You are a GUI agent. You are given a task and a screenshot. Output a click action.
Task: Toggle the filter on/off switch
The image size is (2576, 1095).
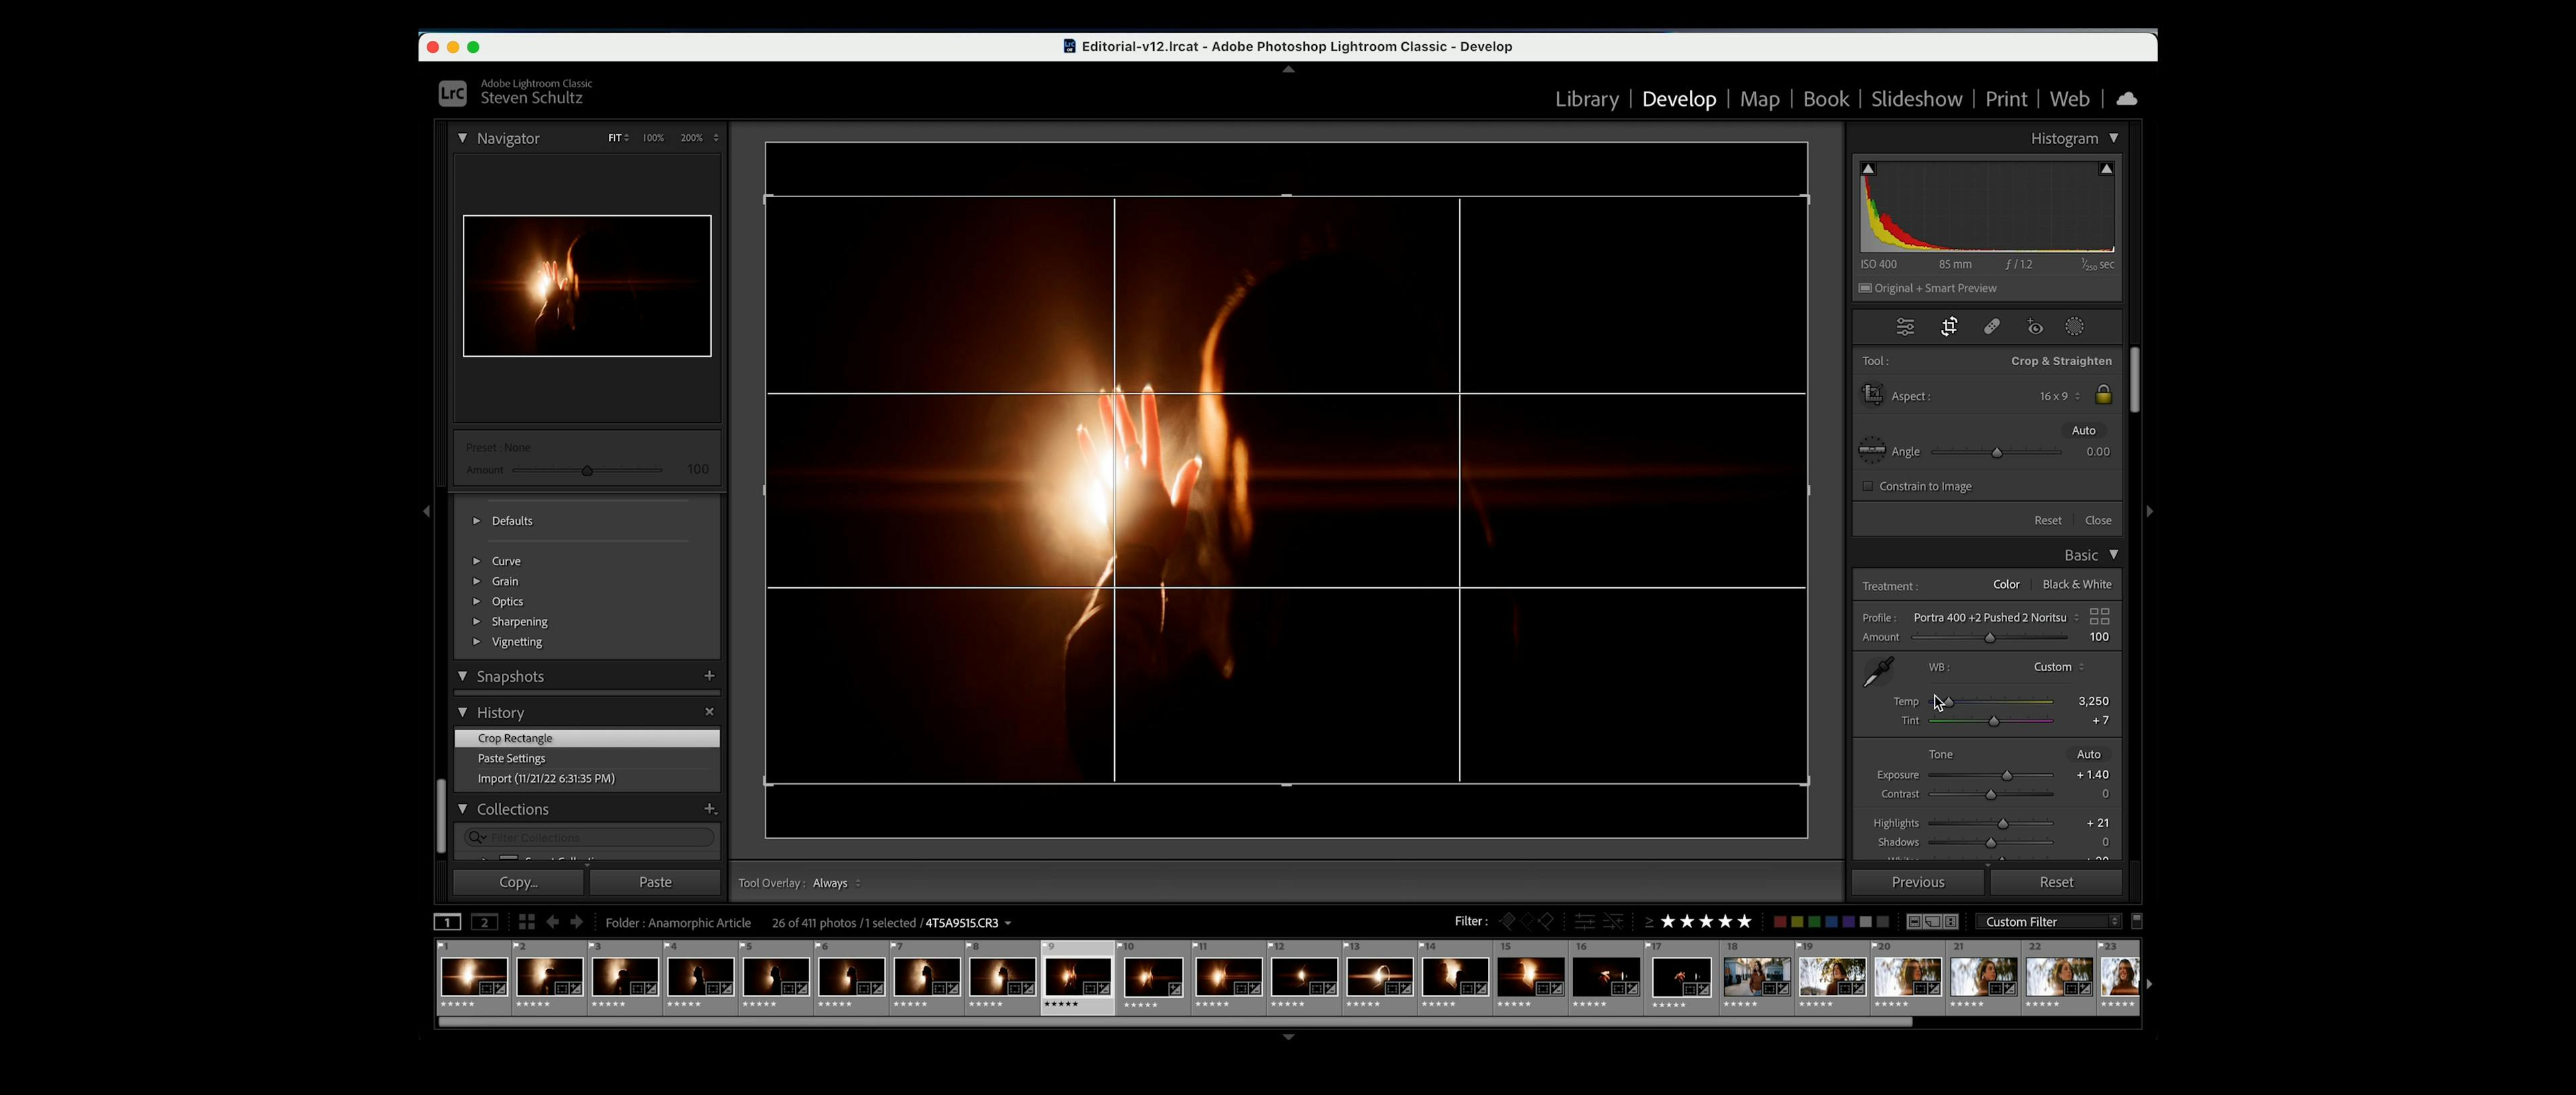[2137, 921]
